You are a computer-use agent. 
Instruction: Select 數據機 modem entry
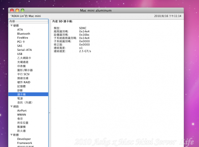point(21,127)
